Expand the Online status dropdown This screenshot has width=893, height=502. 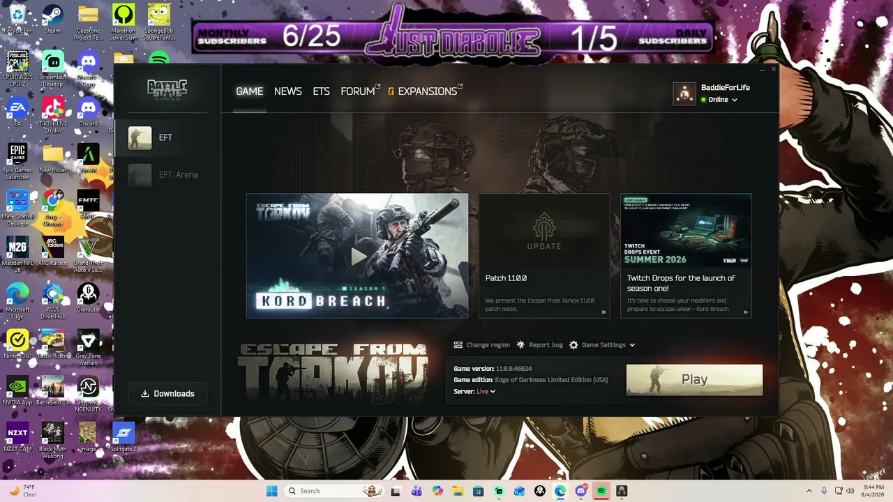coord(719,100)
